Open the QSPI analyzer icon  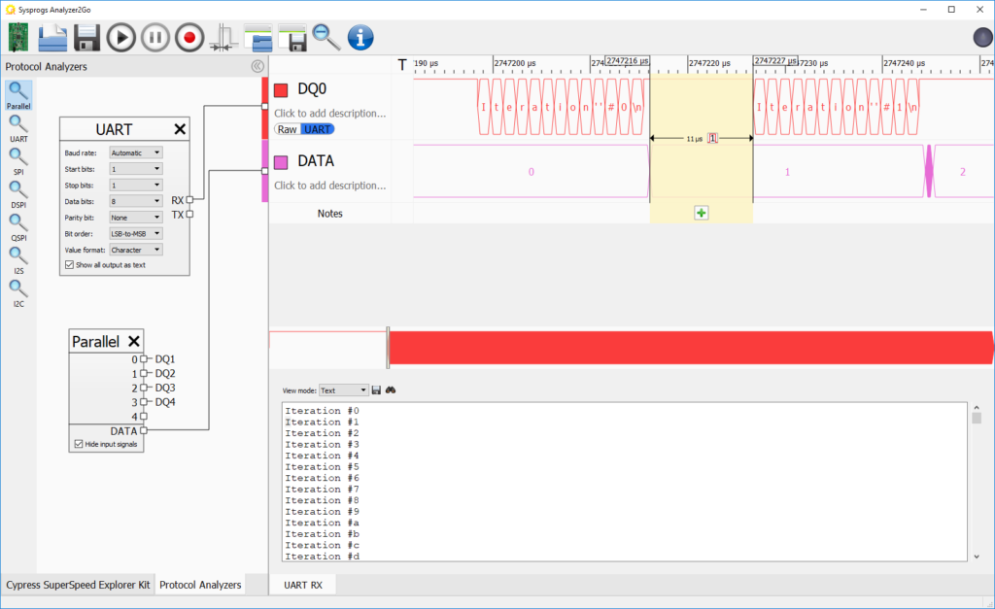point(18,221)
